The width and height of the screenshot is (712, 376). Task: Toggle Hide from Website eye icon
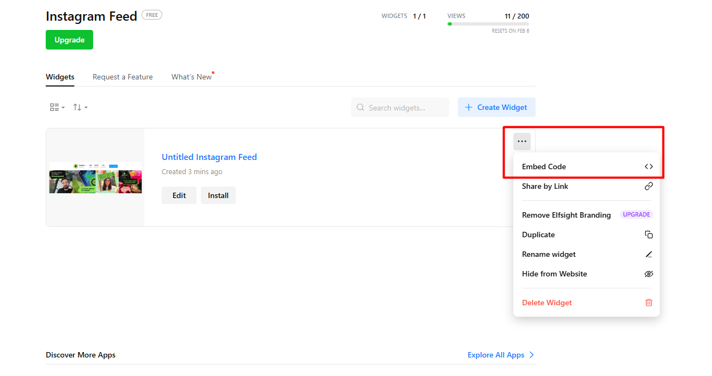tap(648, 274)
